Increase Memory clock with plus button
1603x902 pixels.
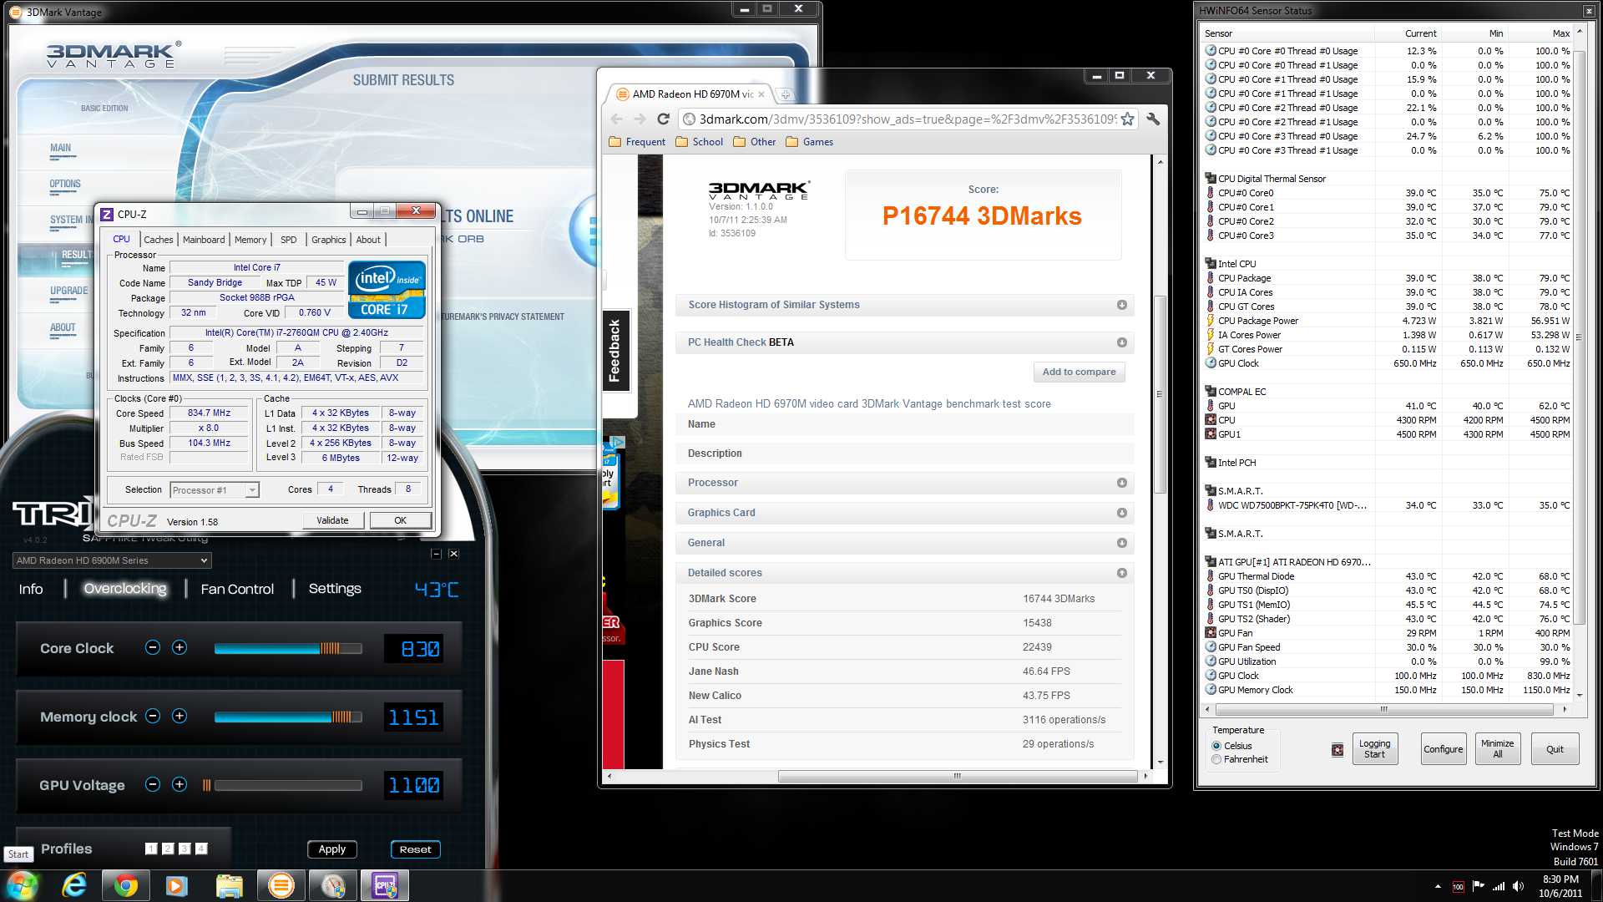[x=180, y=716]
